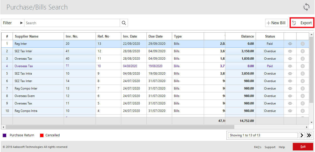Screen dimensions: 315x152
Task: Create a New Bill
Action: (276, 23)
